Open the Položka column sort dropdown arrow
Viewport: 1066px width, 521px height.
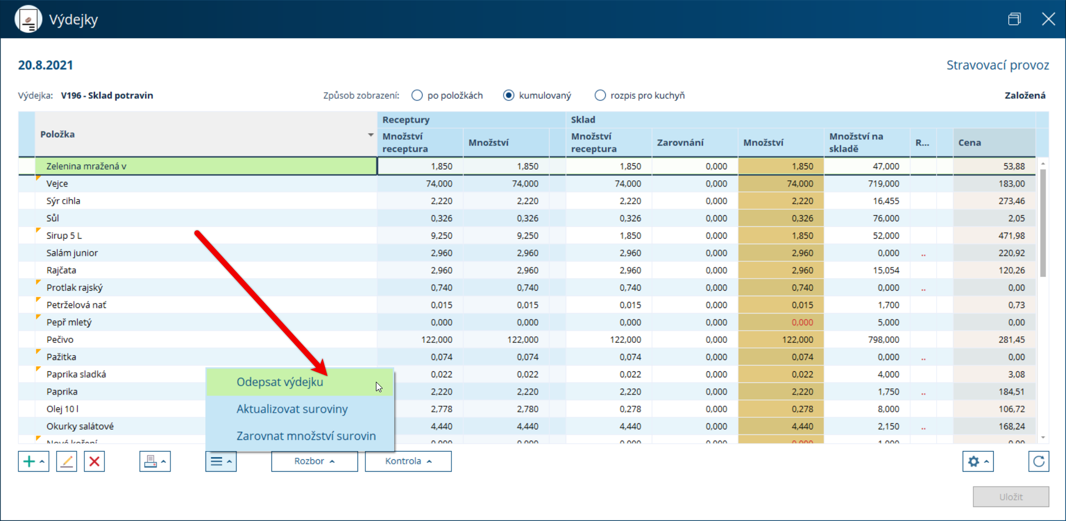[x=370, y=135]
